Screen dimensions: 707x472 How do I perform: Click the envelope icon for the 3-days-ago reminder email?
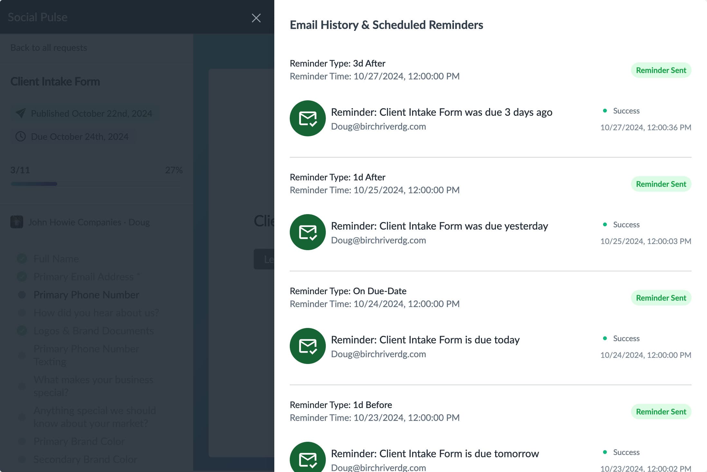pyautogui.click(x=307, y=118)
